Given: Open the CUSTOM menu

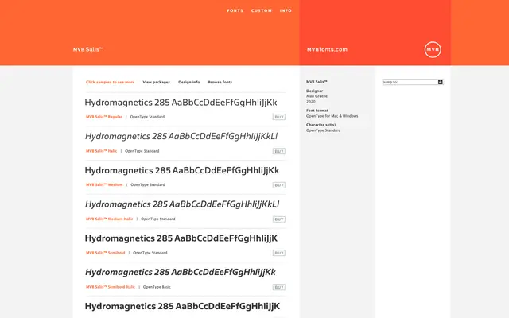Looking at the screenshot, I should tap(262, 10).
